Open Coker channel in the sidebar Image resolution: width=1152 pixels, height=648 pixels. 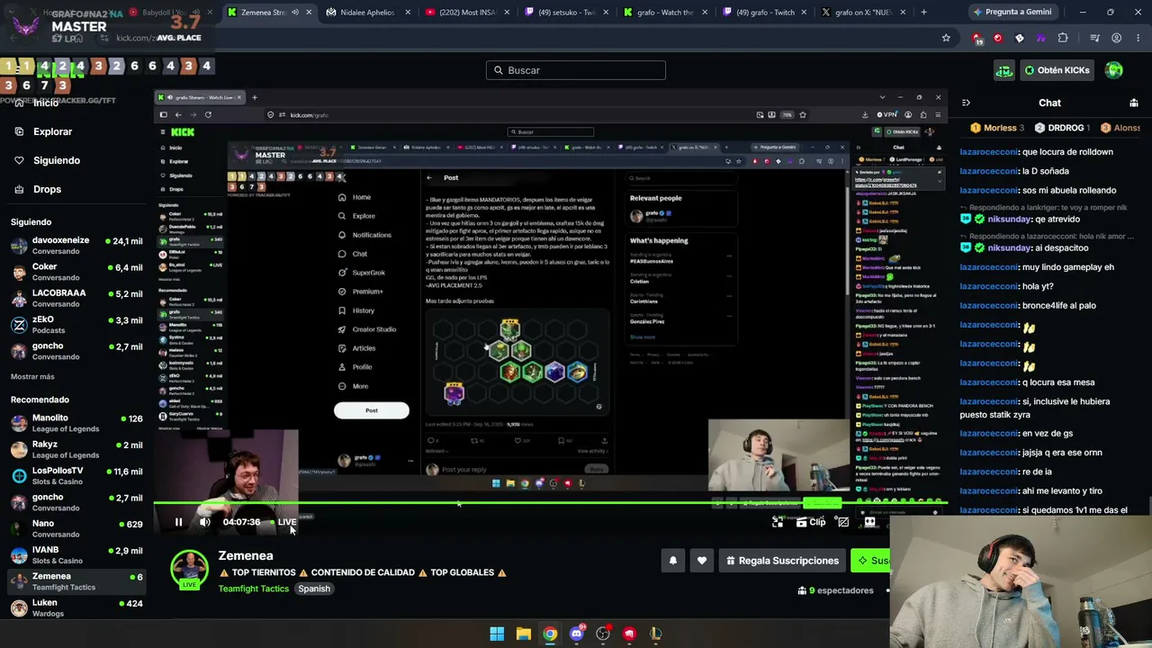[x=76, y=272]
